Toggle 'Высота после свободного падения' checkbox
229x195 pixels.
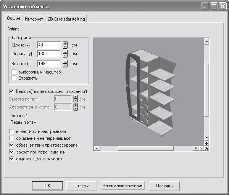point(11,91)
